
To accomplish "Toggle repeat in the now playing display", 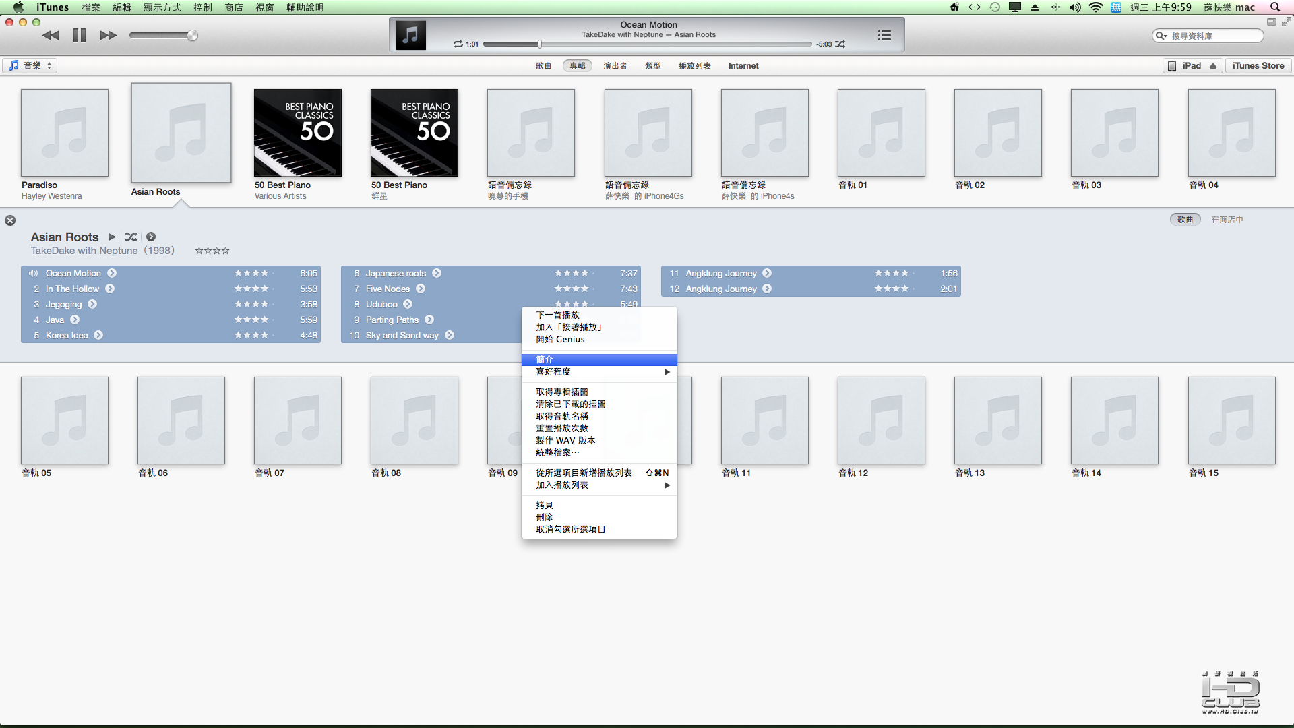I will pyautogui.click(x=458, y=44).
